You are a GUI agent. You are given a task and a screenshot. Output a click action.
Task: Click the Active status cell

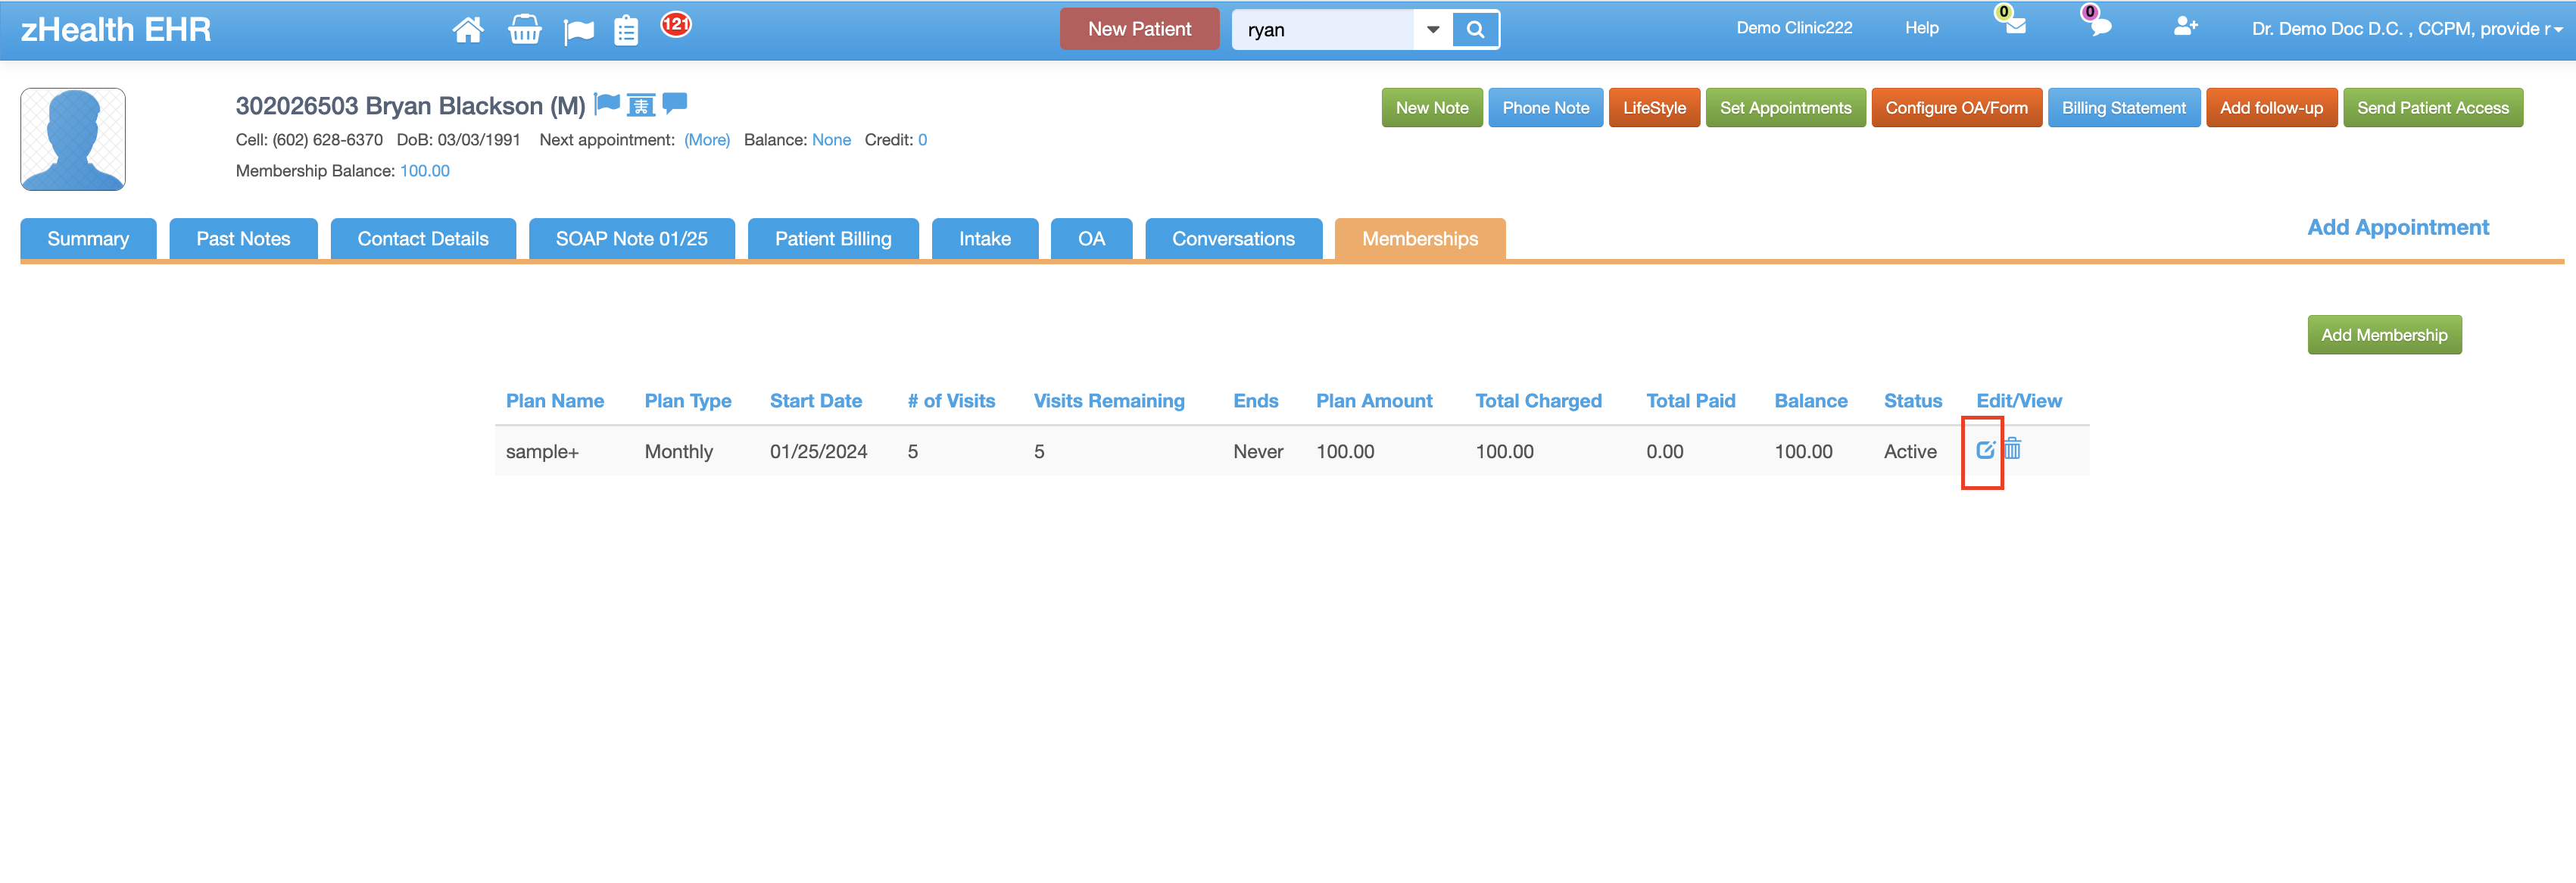tap(1910, 452)
